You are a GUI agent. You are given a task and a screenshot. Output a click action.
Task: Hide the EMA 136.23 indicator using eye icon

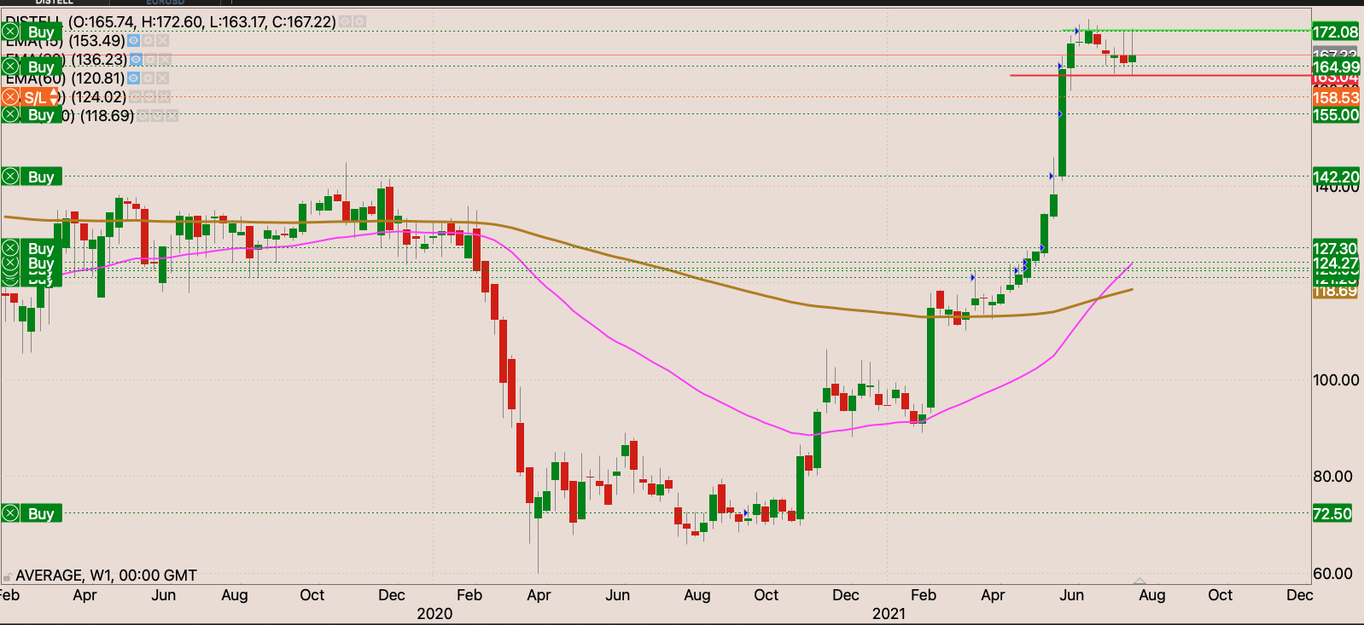tap(137, 60)
